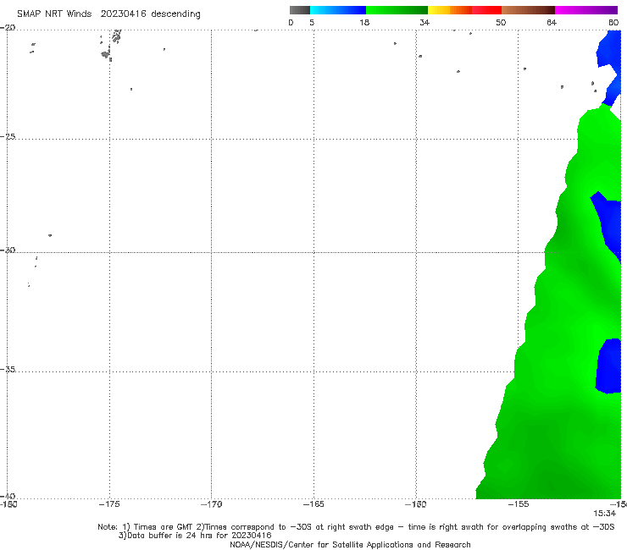Click the green 18-34 segment of color bar
Screen dimensions: 627x550
pyautogui.click(x=397, y=10)
